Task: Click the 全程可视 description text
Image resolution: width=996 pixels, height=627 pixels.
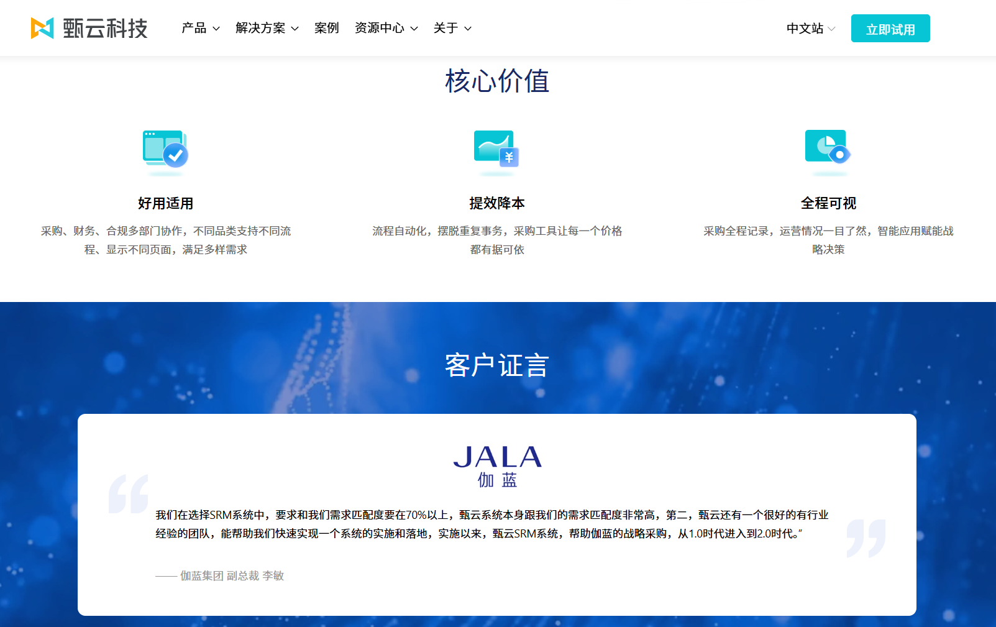Action: pos(828,240)
